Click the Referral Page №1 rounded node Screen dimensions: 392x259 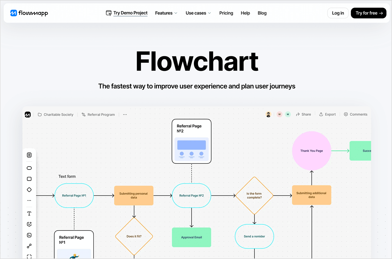coord(74,195)
